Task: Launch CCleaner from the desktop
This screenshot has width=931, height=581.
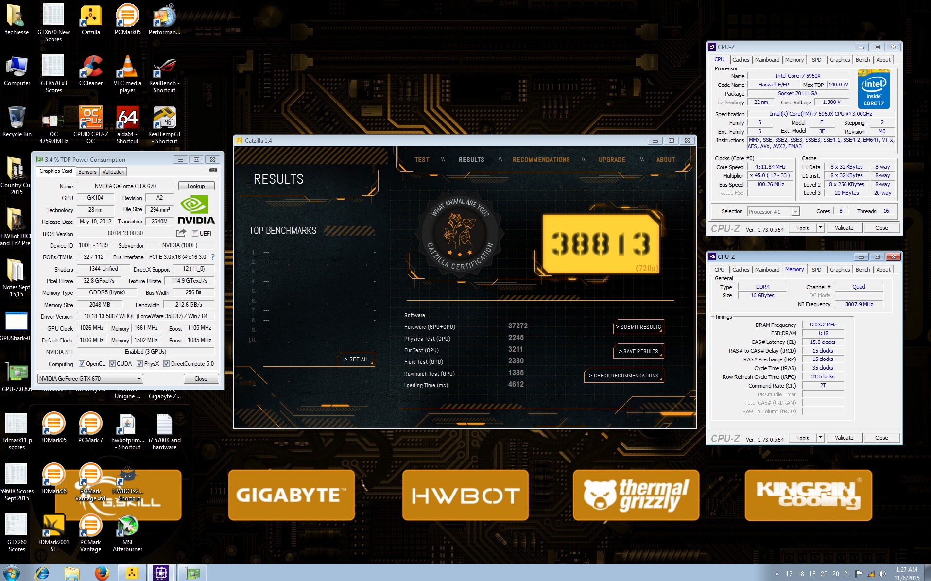Action: (x=90, y=71)
